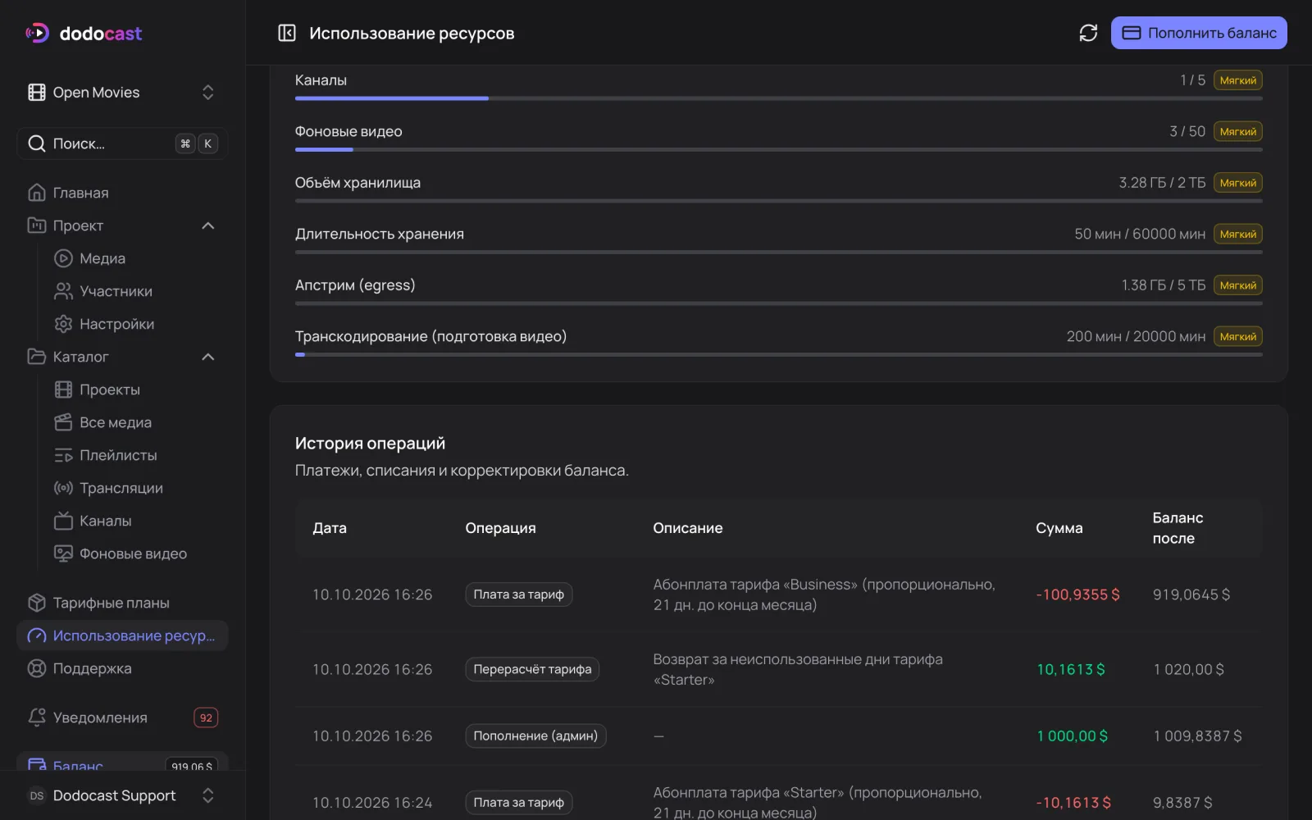
Task: Open Плейлисты page
Action: pyautogui.click(x=135, y=455)
